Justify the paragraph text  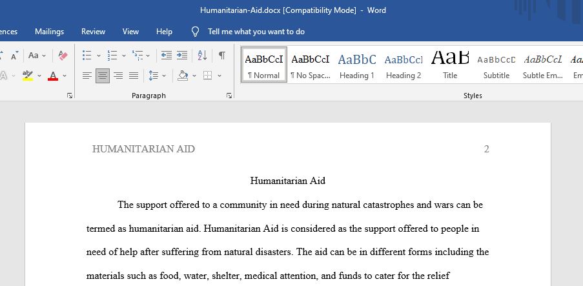click(134, 76)
